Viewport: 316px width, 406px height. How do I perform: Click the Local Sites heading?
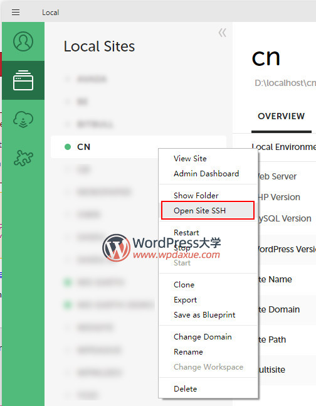point(99,46)
